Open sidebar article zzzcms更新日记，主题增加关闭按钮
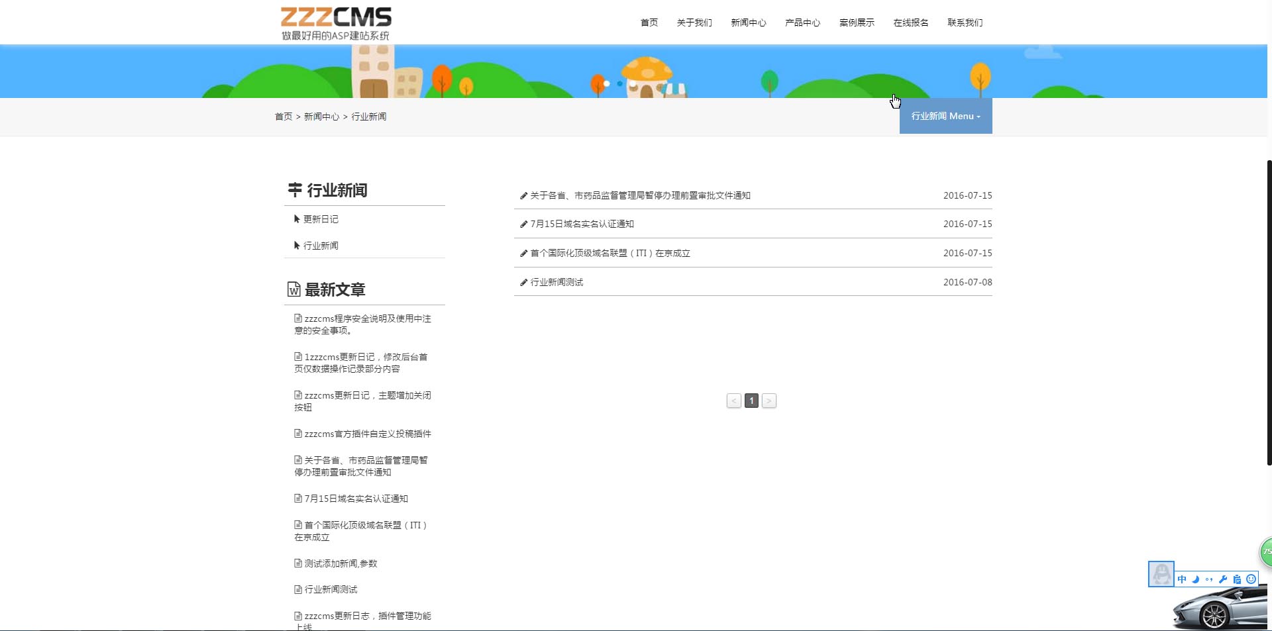 point(363,401)
